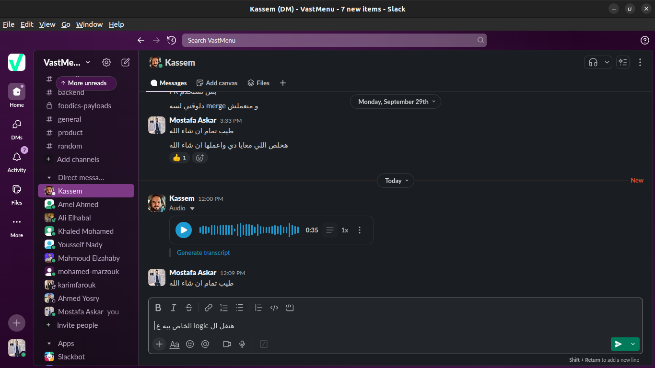The width and height of the screenshot is (655, 368).
Task: Record an audio clip with microphone icon
Action: click(243, 344)
